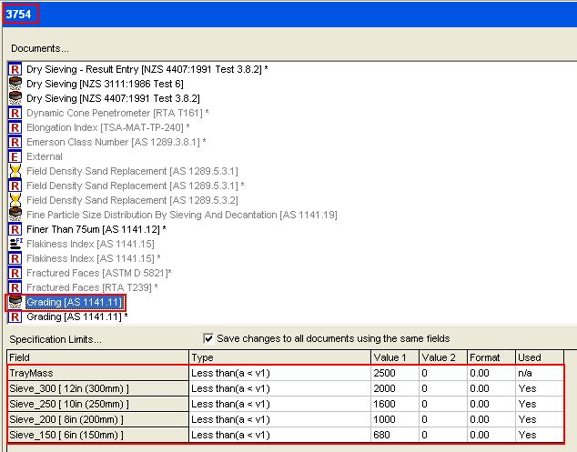The height and width of the screenshot is (452, 577).
Task: Select Emerson Class Number [AS 1289.3.8.1] document
Action: click(x=114, y=142)
